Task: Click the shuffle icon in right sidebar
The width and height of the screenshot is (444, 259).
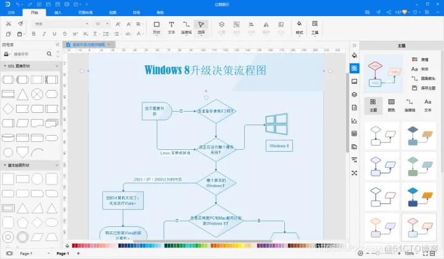Action: (354, 173)
